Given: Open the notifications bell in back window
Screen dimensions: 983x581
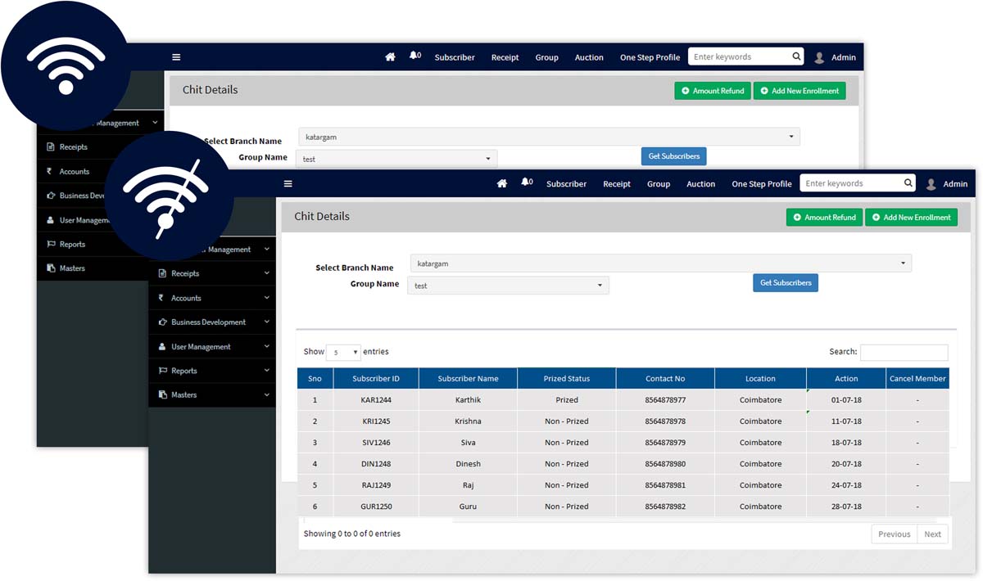Looking at the screenshot, I should click(x=414, y=56).
